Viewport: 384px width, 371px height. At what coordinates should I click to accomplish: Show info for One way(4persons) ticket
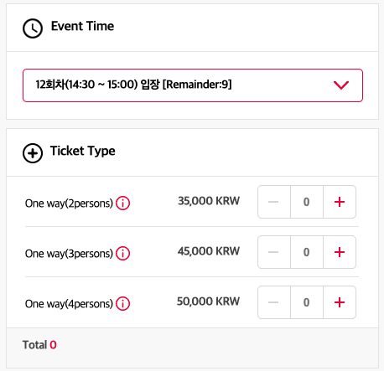click(123, 303)
